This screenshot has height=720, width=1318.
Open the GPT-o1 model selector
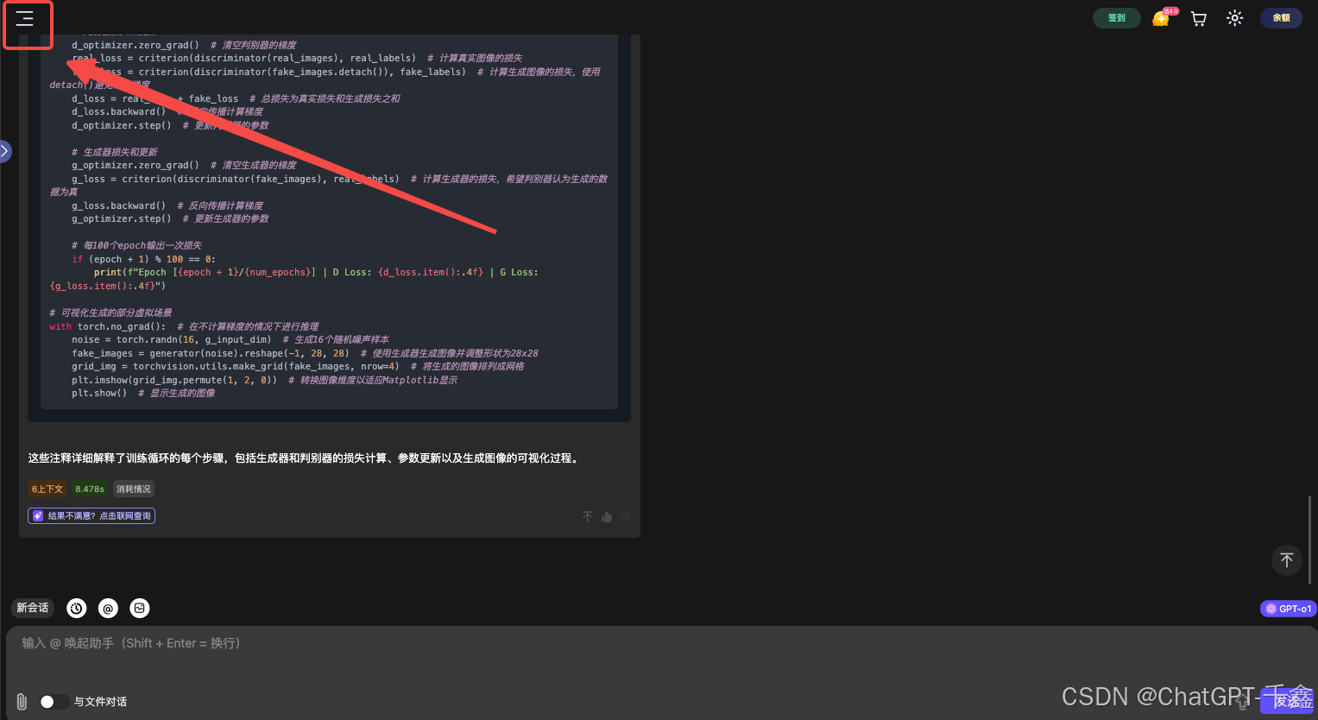click(1288, 609)
